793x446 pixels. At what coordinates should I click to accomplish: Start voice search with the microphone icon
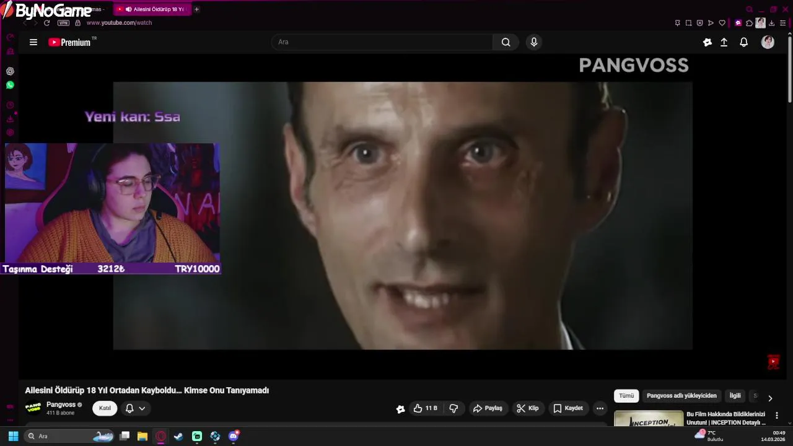coord(534,42)
